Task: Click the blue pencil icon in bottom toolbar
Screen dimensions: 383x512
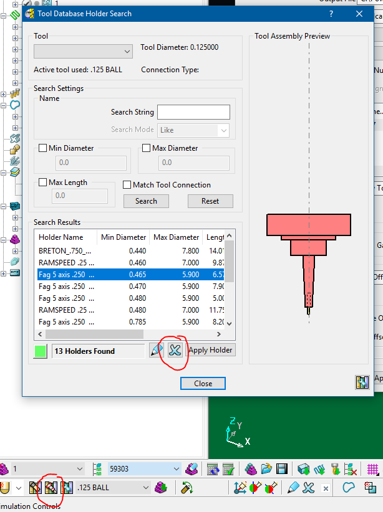Action: tap(293, 488)
